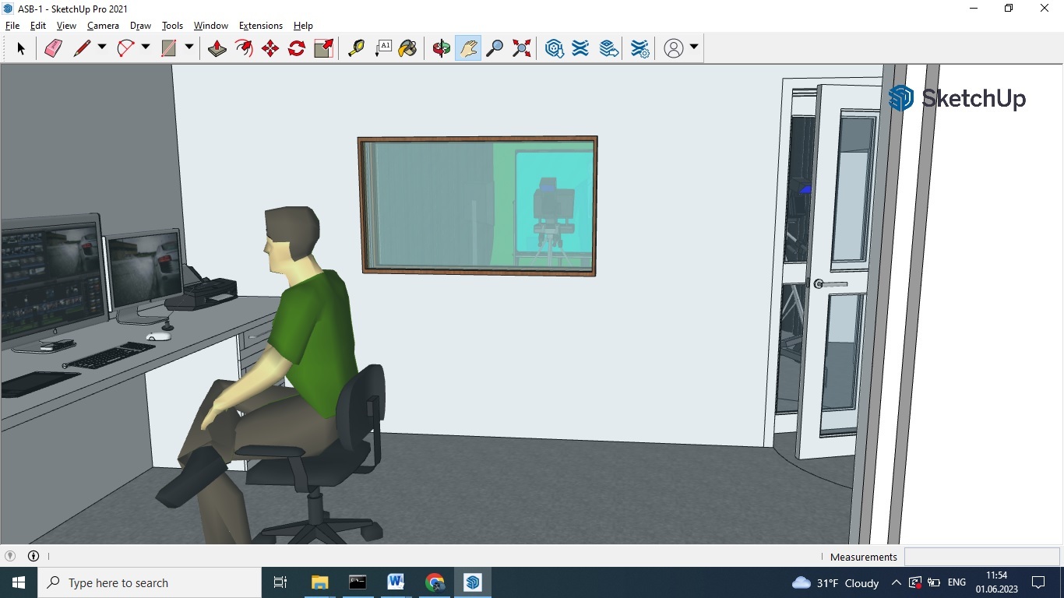
Task: Select the Paint Bucket tool
Action: coord(407,48)
